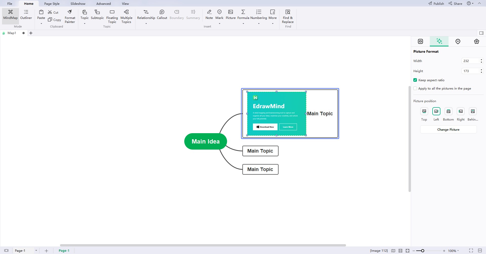The width and height of the screenshot is (486, 254).
Task: Open the File menu
Action: point(10,4)
